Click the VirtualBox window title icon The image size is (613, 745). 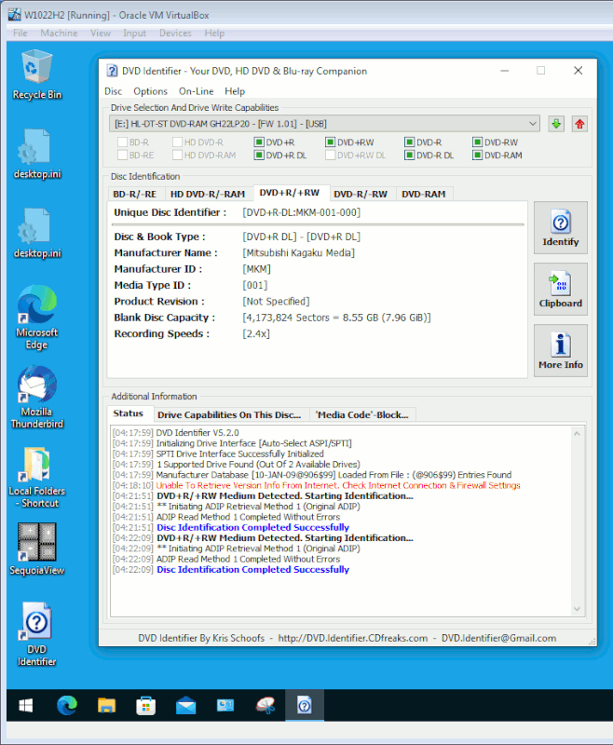[15, 15]
